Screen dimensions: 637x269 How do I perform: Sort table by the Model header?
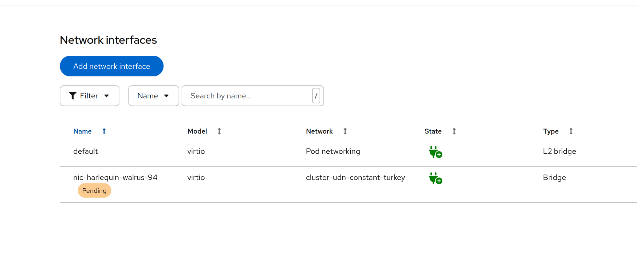click(x=197, y=131)
